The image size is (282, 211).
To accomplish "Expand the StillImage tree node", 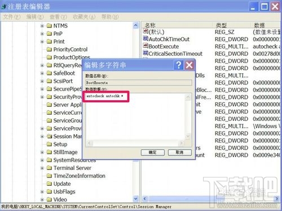I will coord(42,152).
